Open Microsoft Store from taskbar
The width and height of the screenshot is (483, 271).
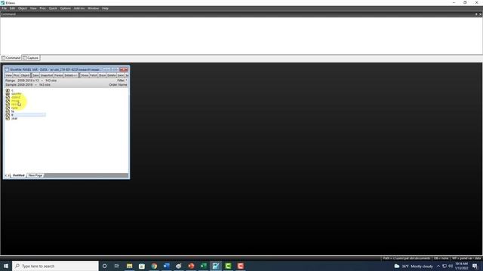(142, 266)
